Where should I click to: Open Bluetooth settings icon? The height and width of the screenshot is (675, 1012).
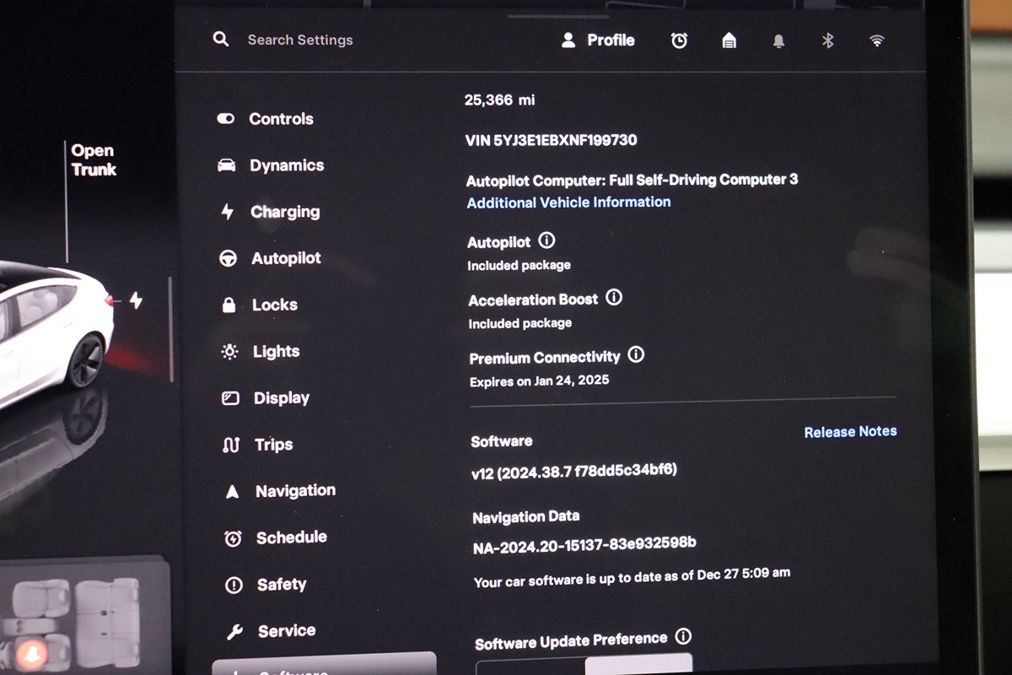pyautogui.click(x=827, y=40)
